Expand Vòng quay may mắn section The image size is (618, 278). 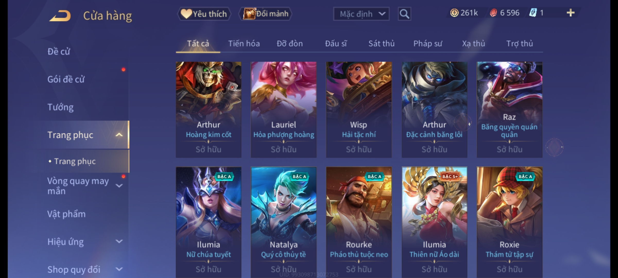[x=119, y=186]
